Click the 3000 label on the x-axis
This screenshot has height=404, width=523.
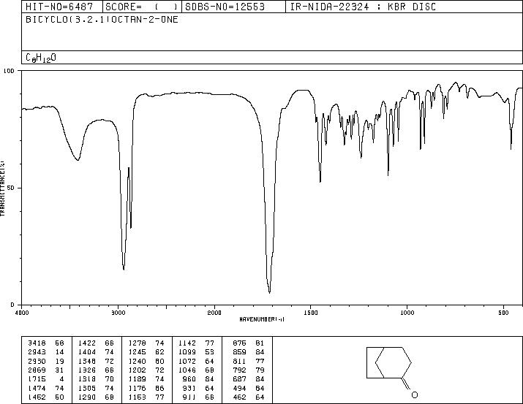tap(118, 313)
